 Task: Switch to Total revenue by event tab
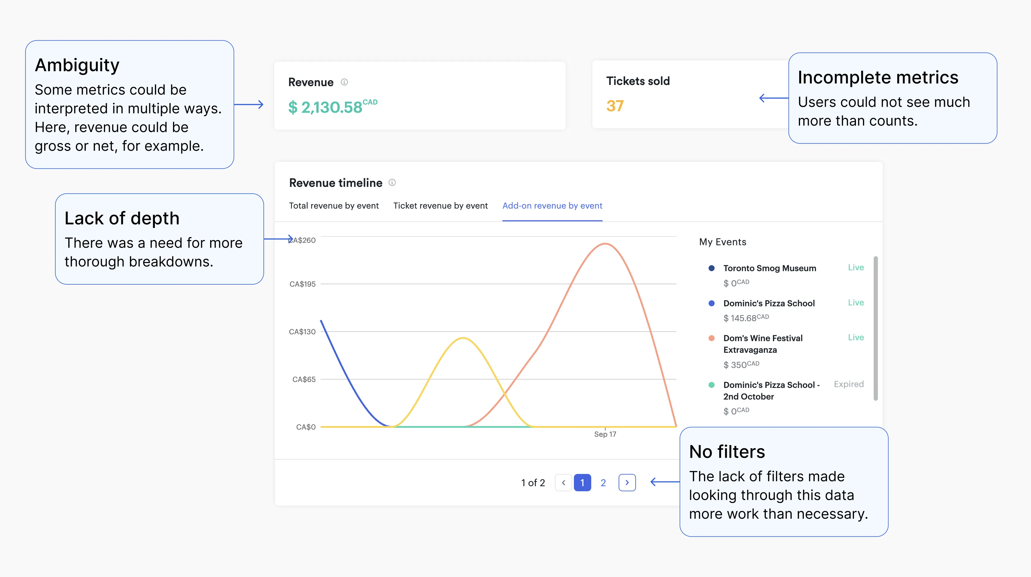point(333,206)
